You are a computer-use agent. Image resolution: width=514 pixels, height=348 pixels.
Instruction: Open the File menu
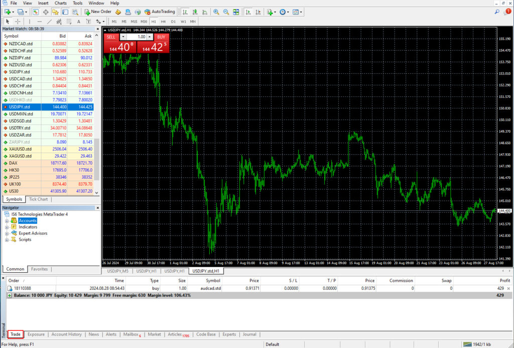point(14,3)
